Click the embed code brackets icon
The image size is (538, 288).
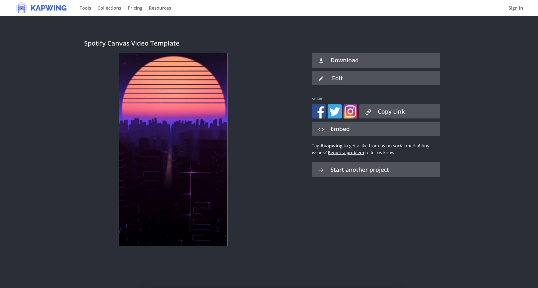(x=321, y=129)
